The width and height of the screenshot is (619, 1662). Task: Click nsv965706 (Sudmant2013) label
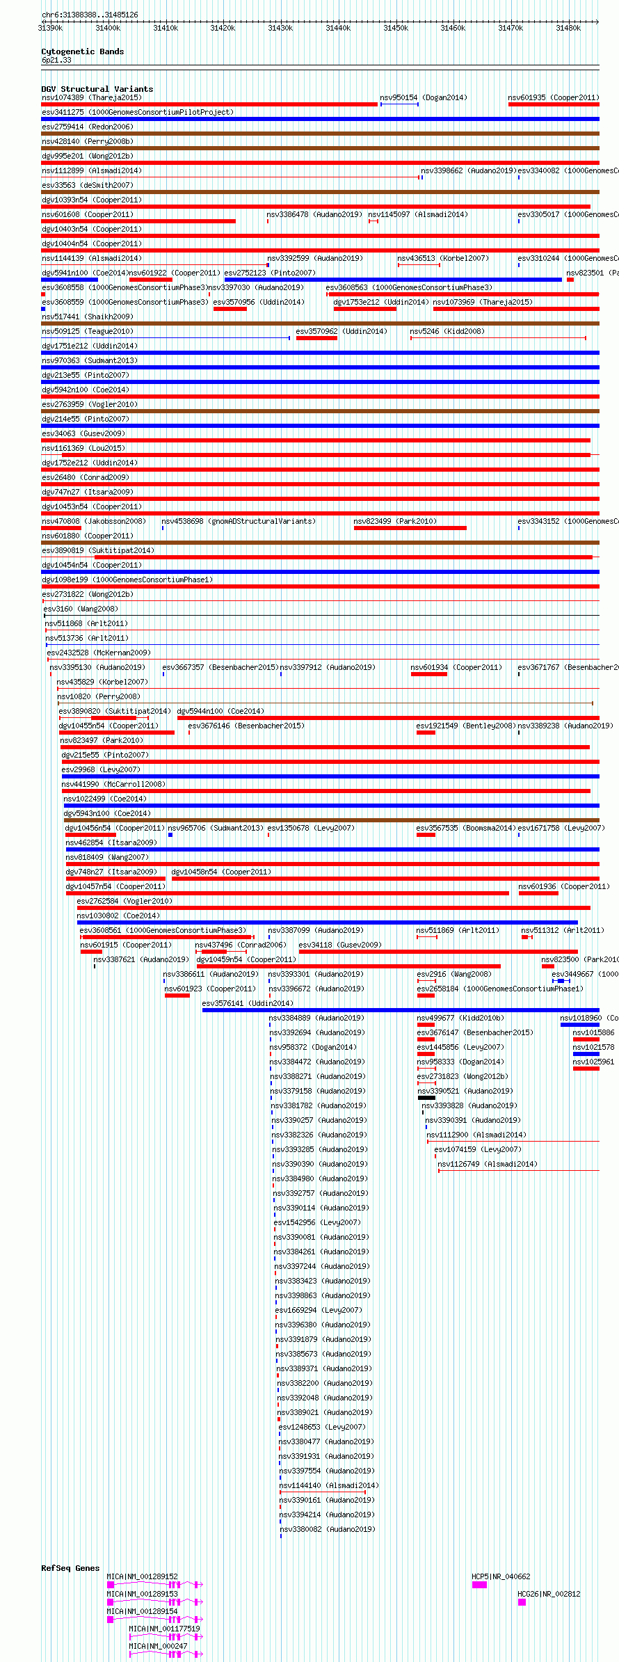click(x=216, y=828)
